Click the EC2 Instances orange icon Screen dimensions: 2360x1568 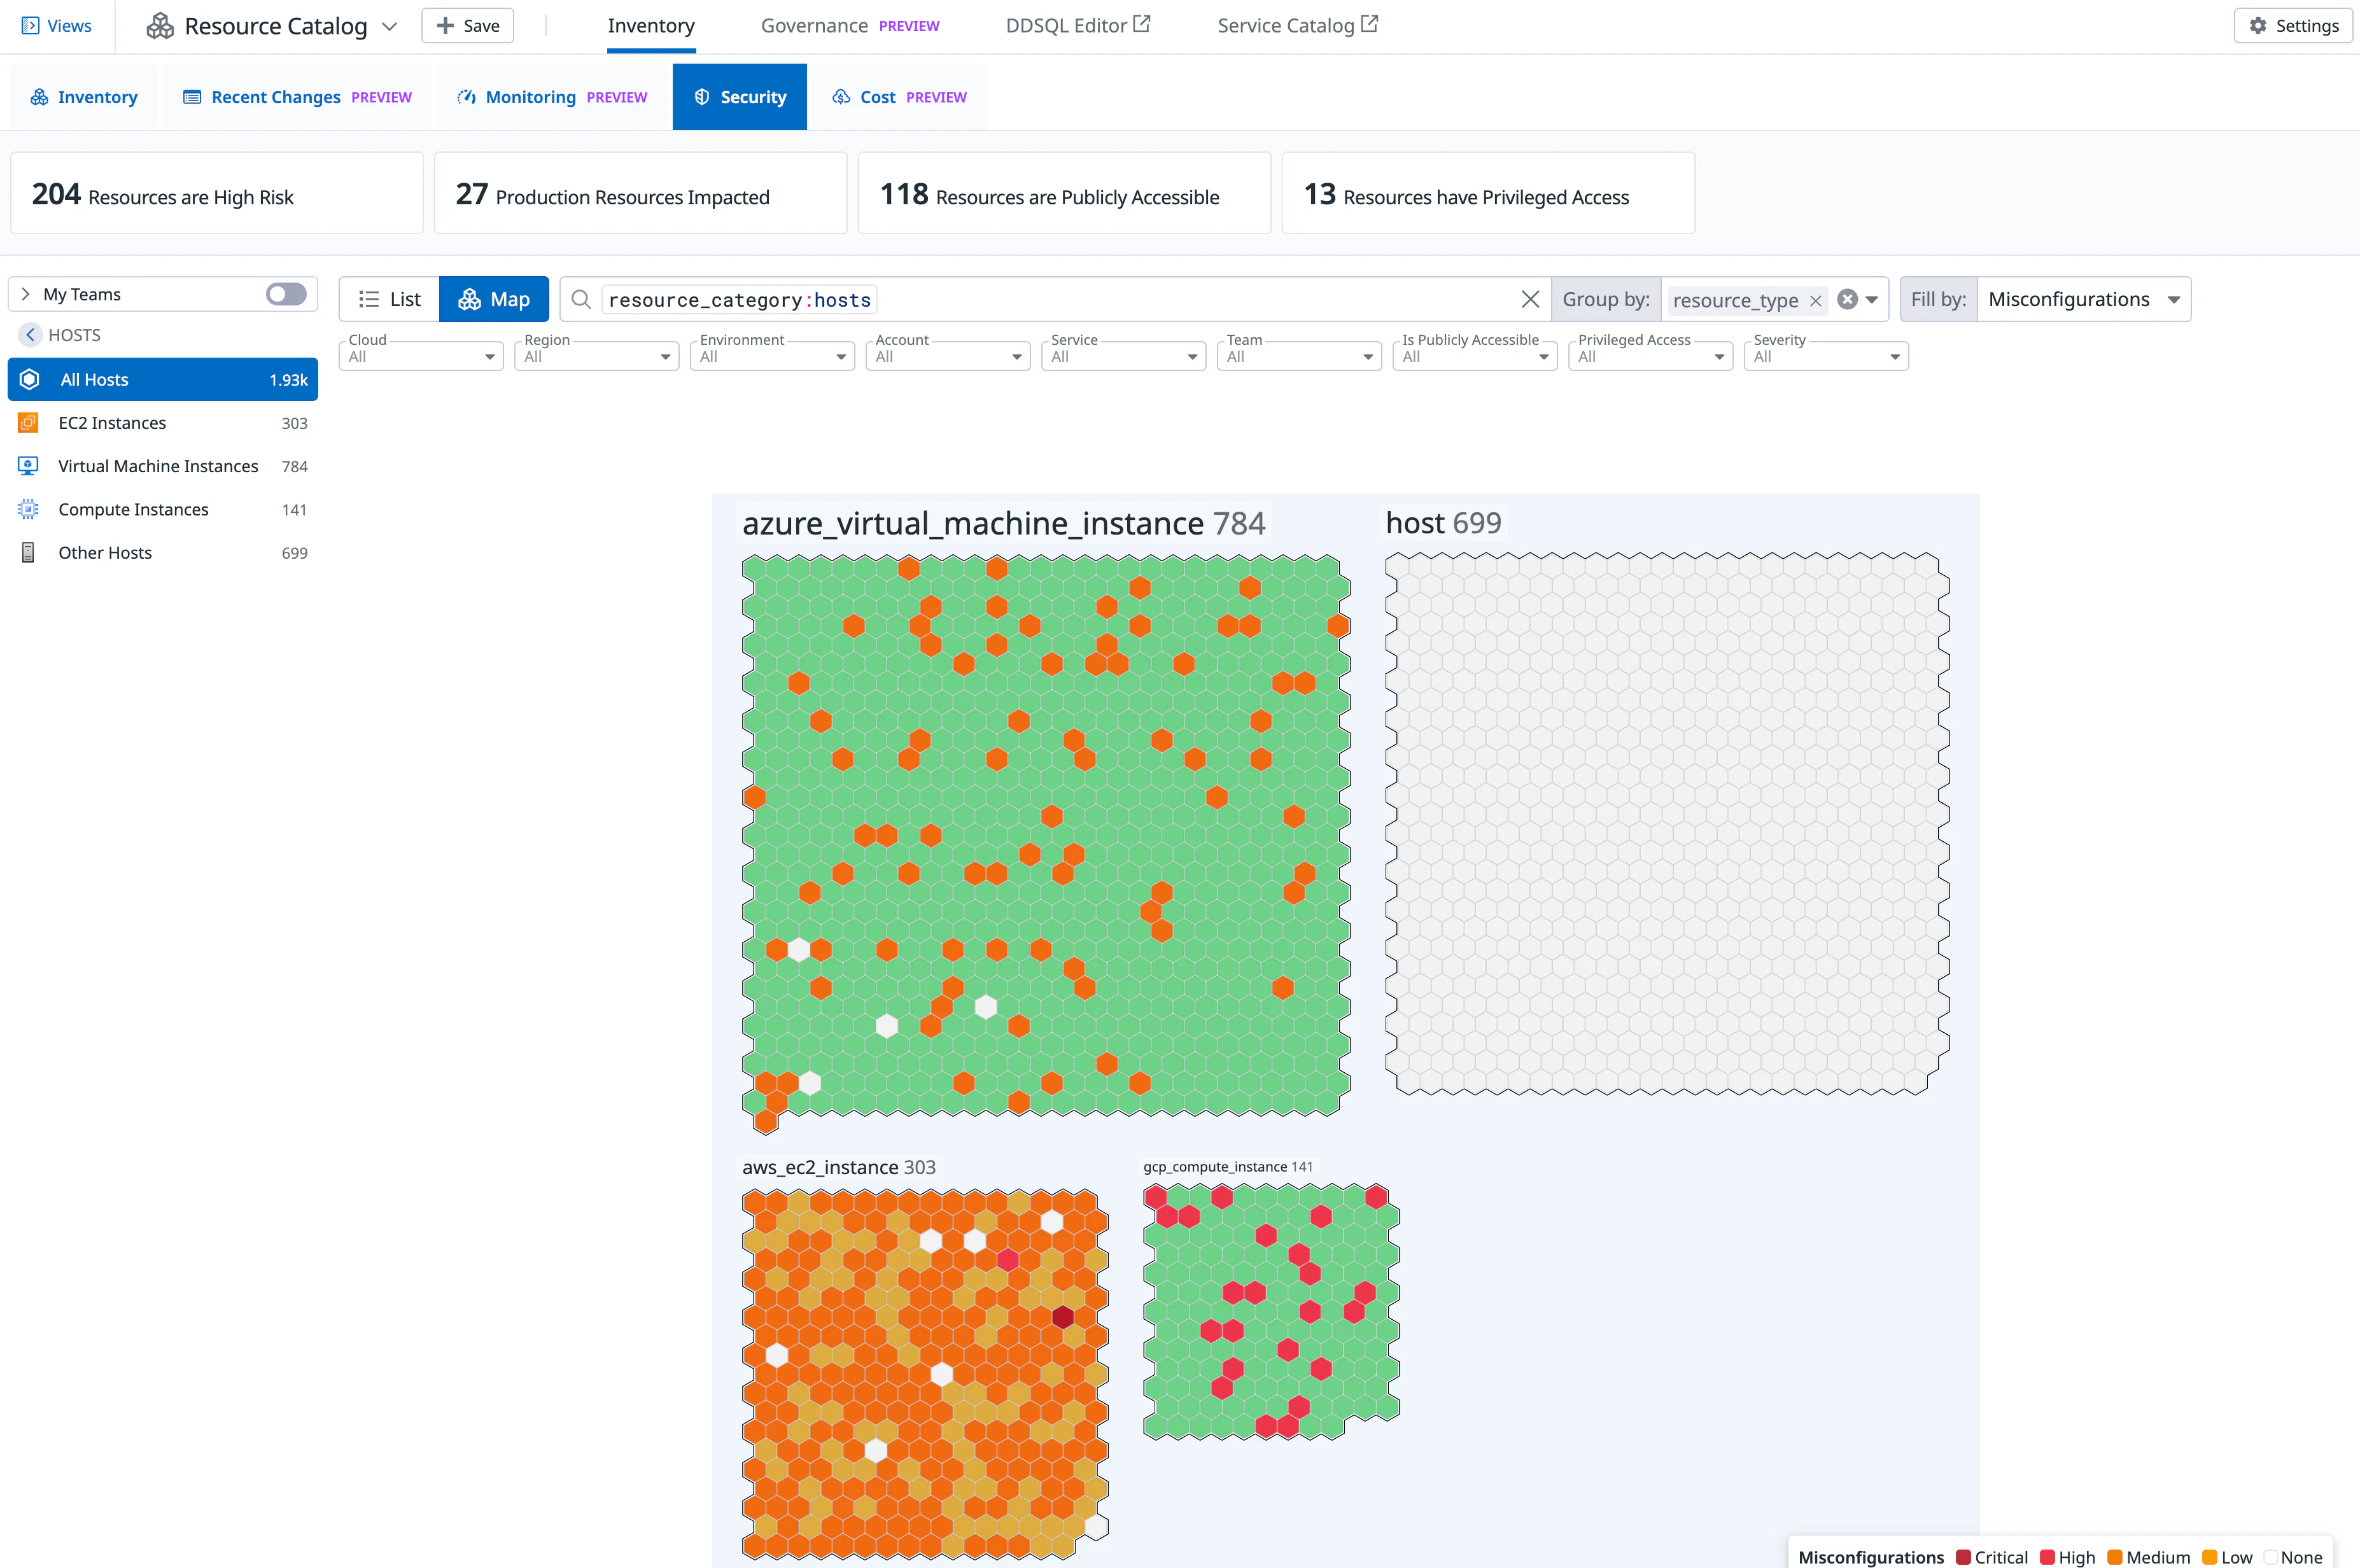click(28, 423)
